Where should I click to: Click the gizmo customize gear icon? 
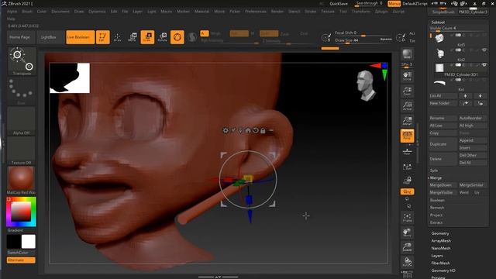[x=226, y=130]
